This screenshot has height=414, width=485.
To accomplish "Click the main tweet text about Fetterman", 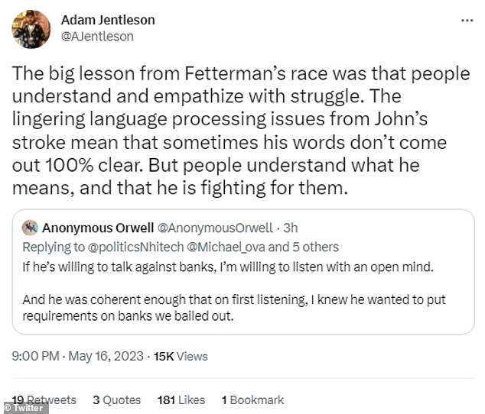I will 241,131.
